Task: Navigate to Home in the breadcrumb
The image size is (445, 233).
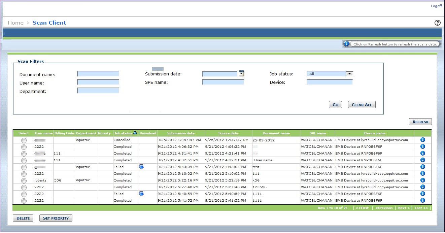Action: click(15, 23)
